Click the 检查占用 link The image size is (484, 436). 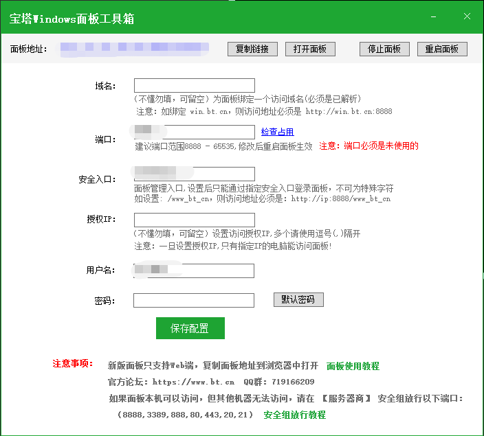277,132
